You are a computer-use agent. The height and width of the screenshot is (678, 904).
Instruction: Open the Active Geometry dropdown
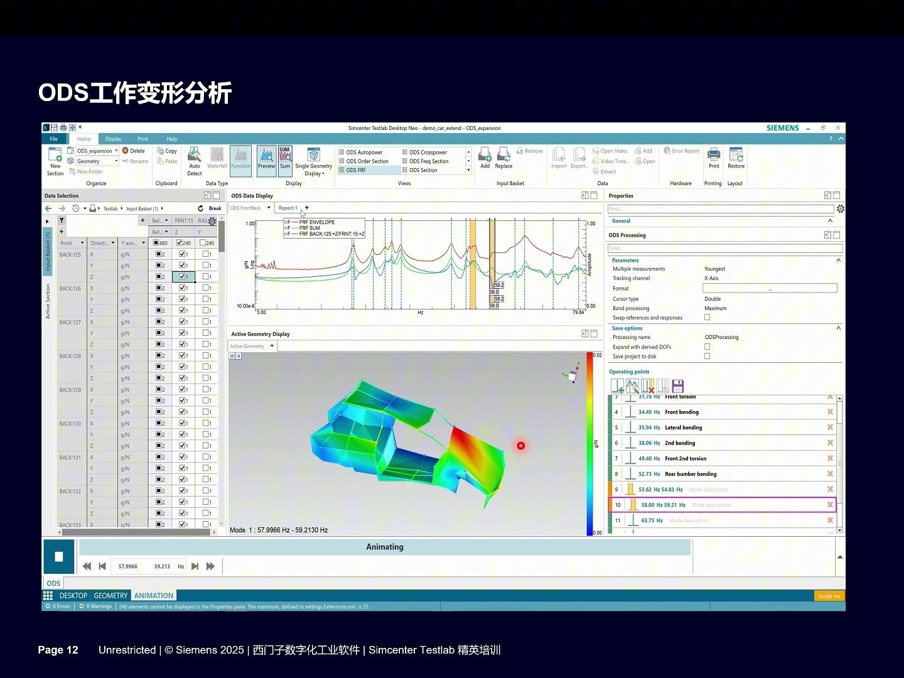[272, 346]
